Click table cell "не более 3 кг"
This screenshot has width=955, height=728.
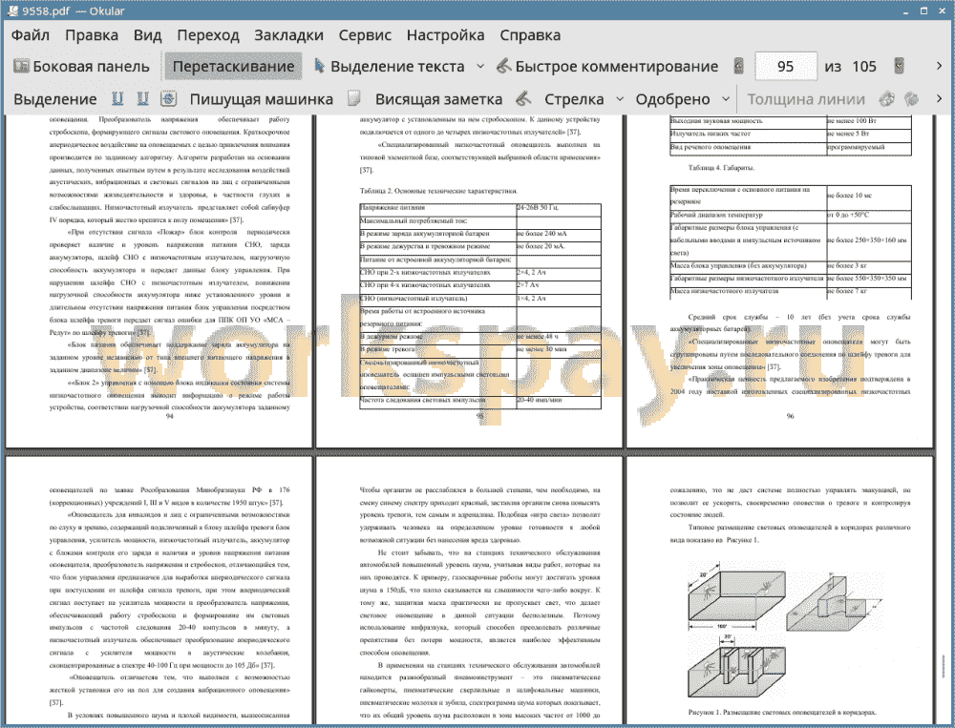[x=869, y=266]
